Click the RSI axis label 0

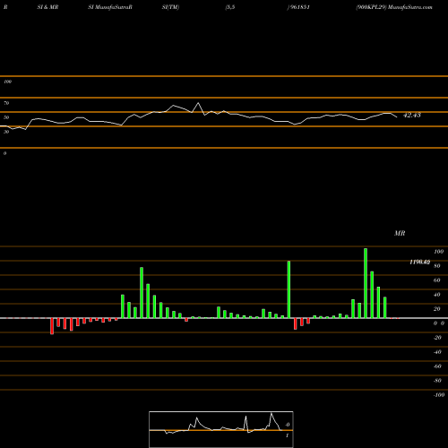click(4, 153)
